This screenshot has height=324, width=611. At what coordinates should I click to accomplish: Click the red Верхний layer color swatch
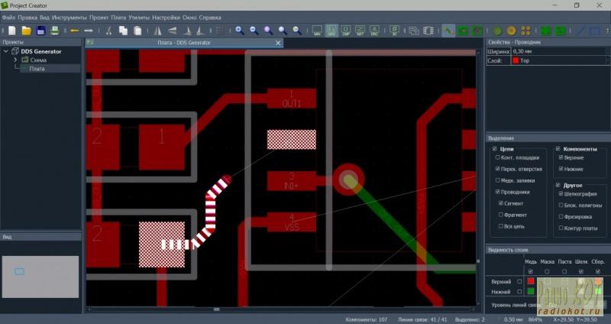tap(531, 281)
